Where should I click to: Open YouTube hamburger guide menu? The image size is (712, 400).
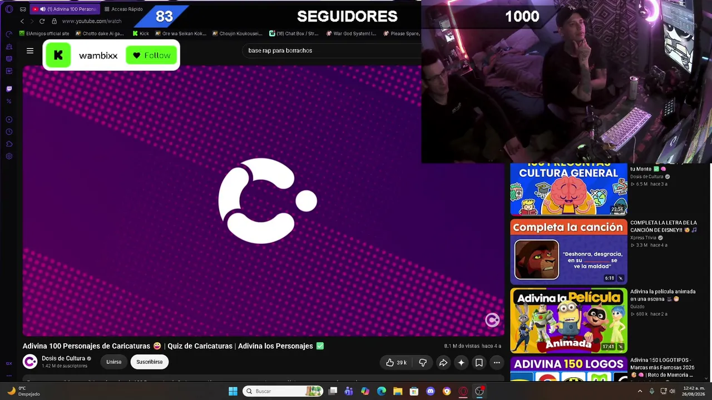pos(30,51)
